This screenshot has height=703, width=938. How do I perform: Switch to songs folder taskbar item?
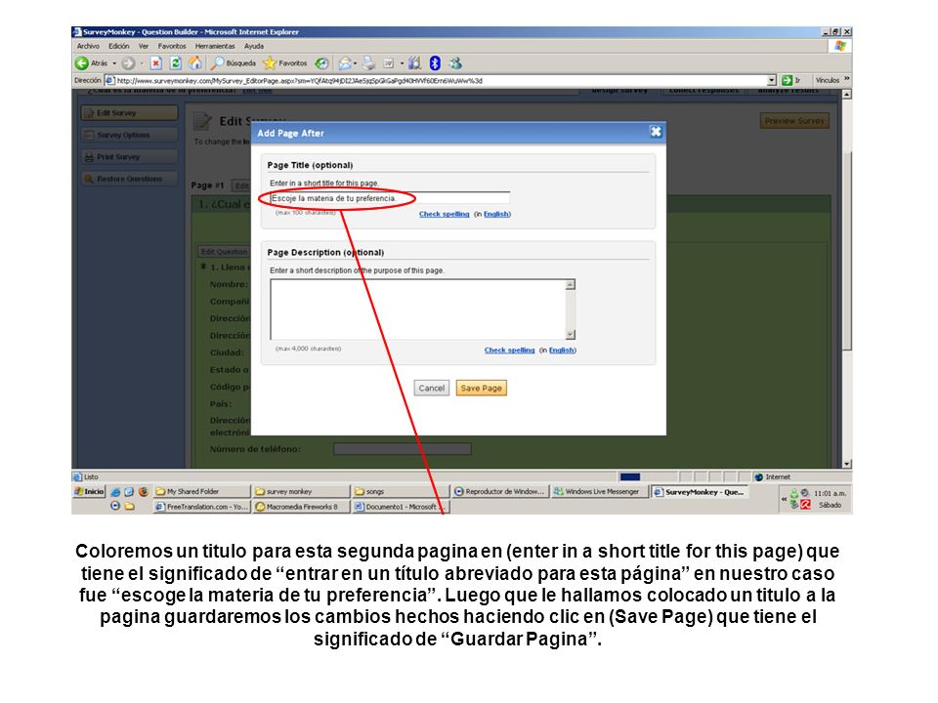click(401, 491)
